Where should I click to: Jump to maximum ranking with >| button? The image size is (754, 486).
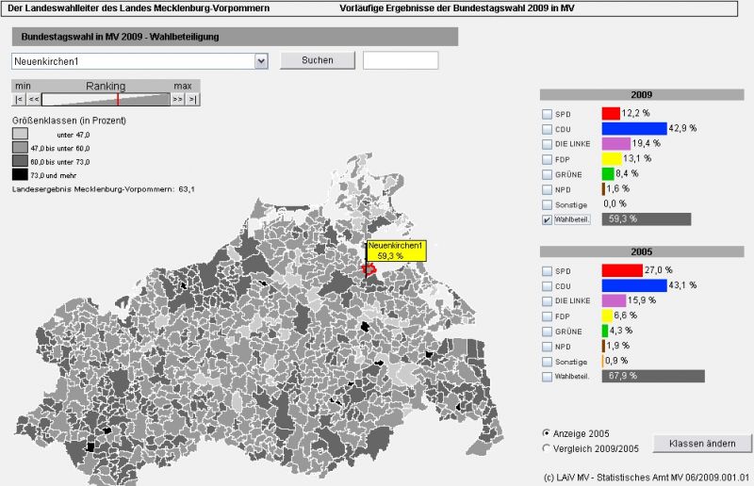click(192, 100)
